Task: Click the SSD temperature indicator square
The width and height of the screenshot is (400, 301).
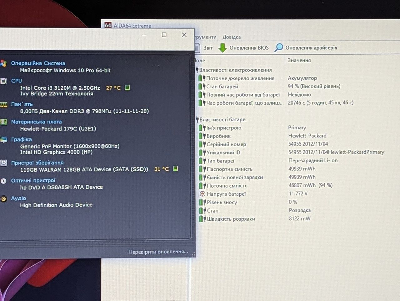Action: pos(175,169)
